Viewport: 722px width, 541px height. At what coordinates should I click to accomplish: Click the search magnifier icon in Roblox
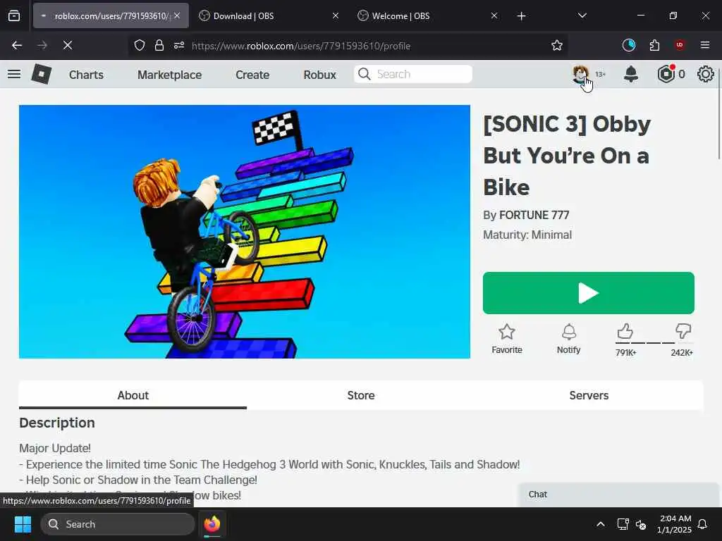365,74
